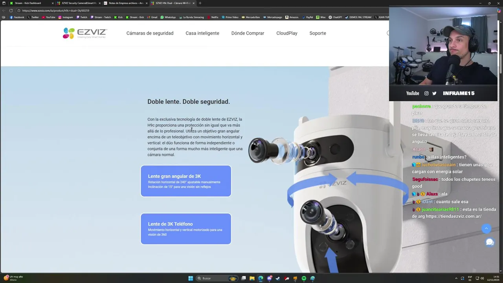Show hidden system tray icons
The height and width of the screenshot is (283, 503).
pos(456,278)
